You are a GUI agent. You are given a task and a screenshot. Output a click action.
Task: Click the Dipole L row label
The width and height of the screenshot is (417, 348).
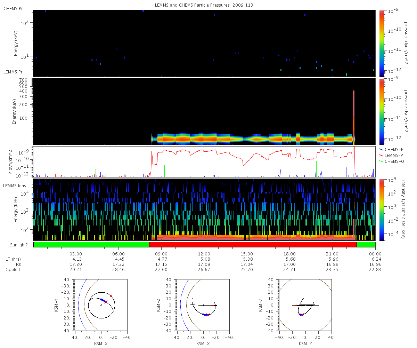(14, 270)
